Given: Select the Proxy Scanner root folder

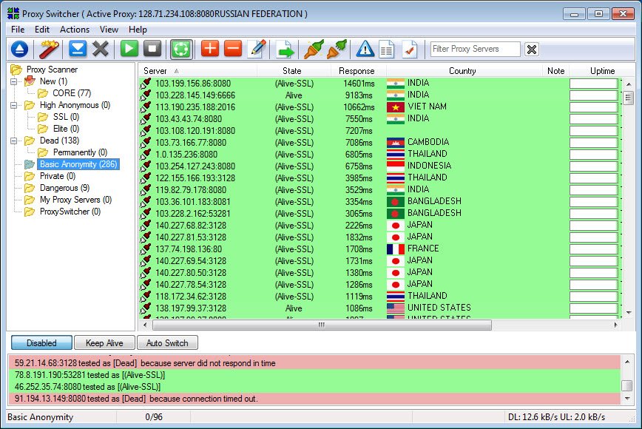Looking at the screenshot, I should coord(52,70).
